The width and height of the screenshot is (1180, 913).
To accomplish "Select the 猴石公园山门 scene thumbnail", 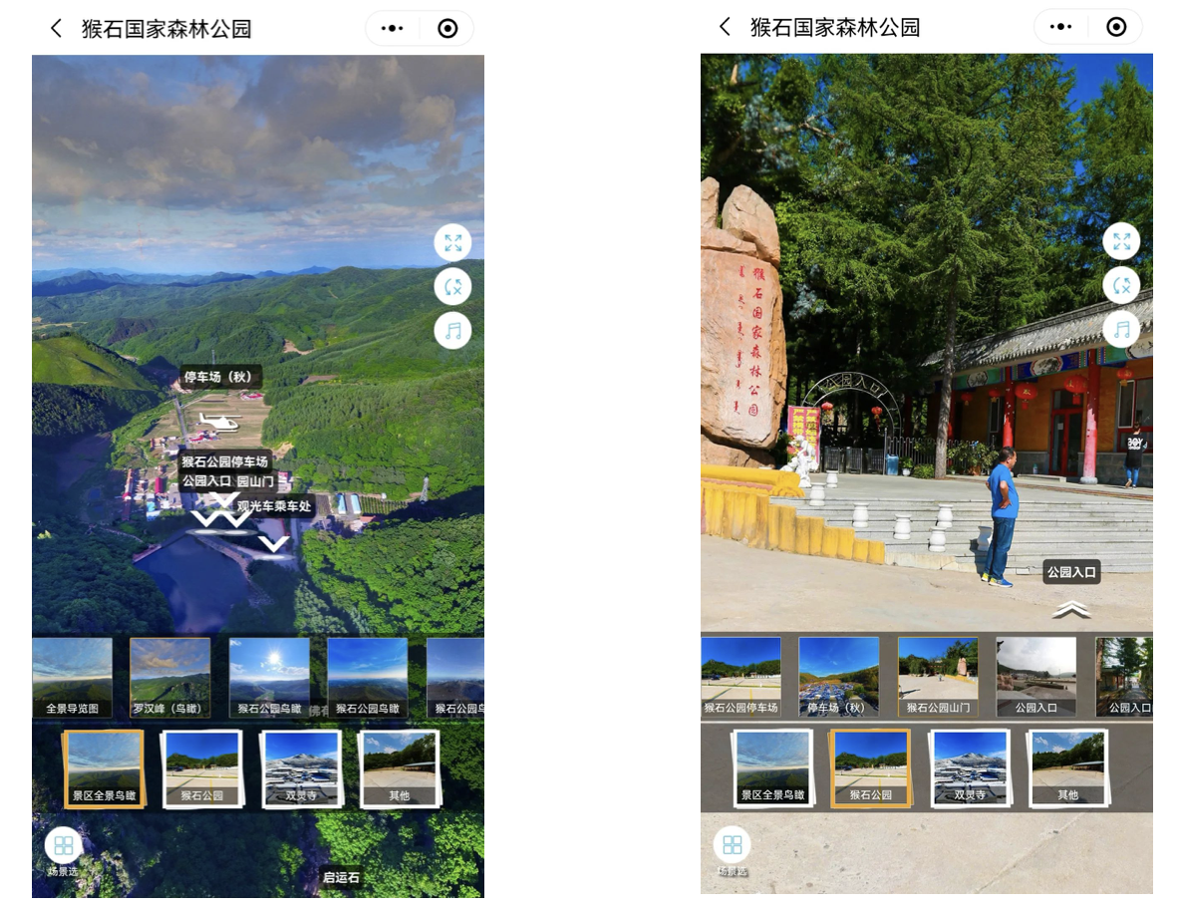I will click(937, 677).
